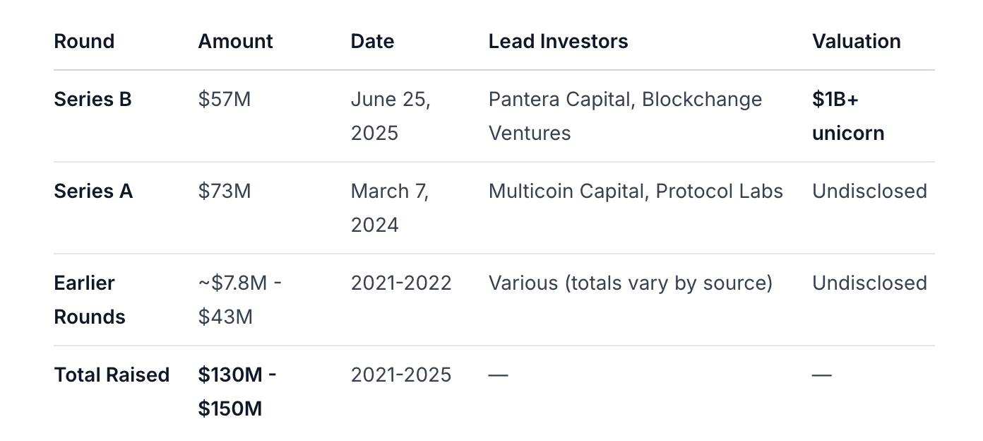983x441 pixels.
Task: Select the $130M - $150M total cell
Action: tap(237, 392)
